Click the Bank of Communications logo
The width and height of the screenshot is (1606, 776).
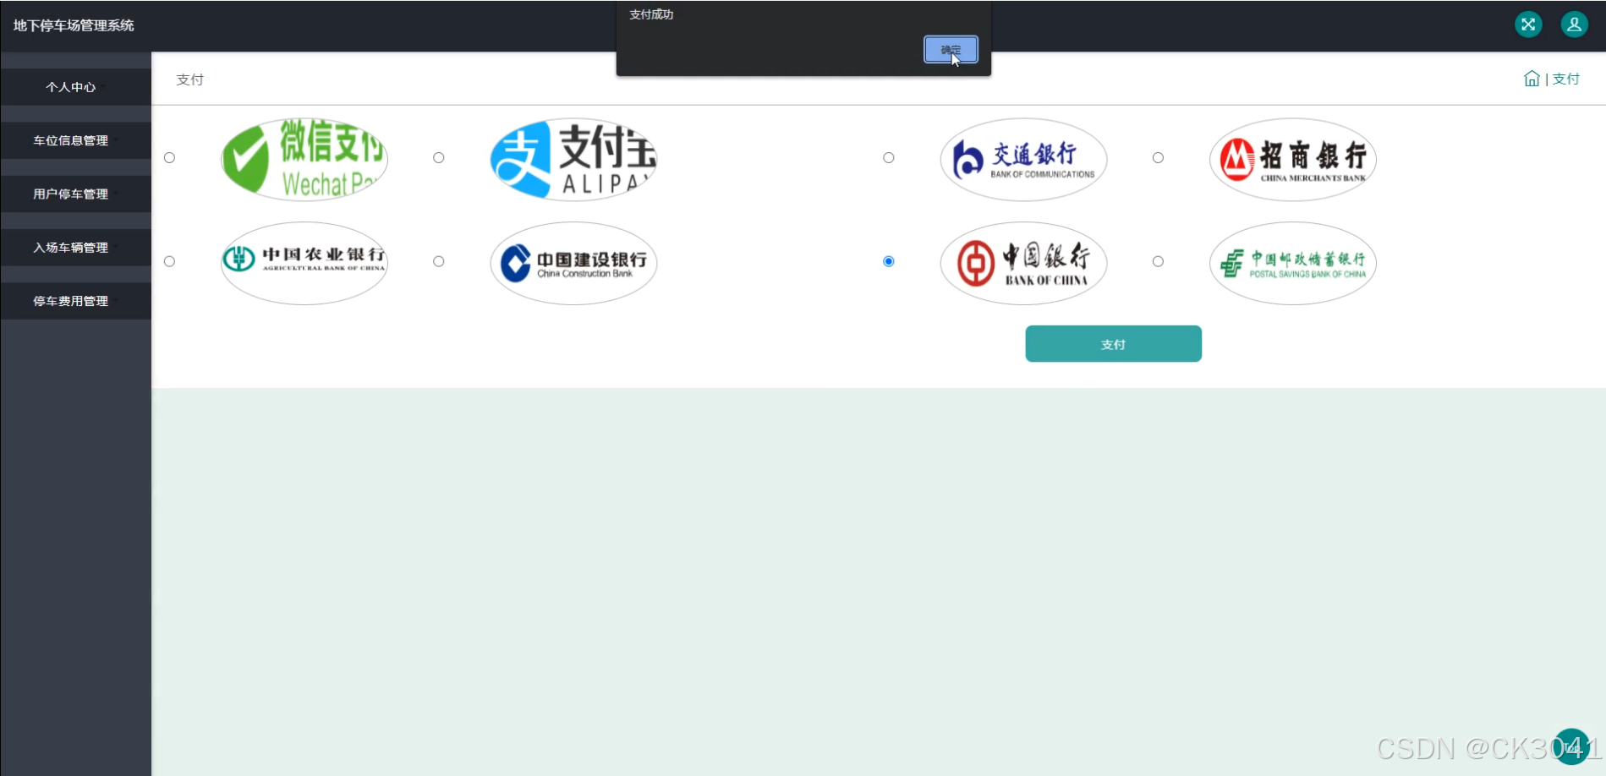pos(1023,159)
